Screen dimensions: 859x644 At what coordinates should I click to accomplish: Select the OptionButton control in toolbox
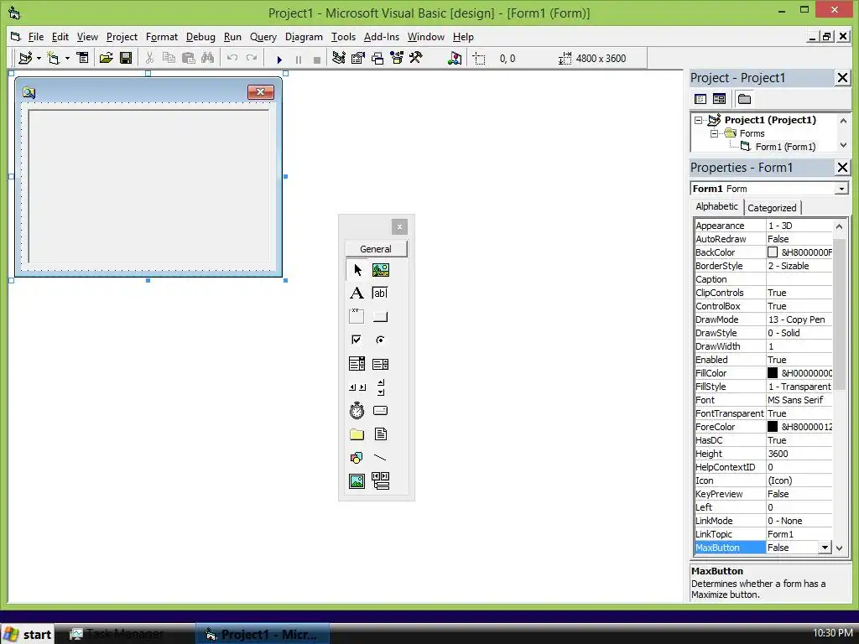pos(380,340)
